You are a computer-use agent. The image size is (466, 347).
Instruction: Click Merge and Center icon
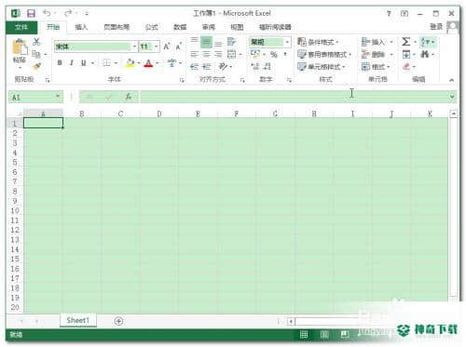232,55
